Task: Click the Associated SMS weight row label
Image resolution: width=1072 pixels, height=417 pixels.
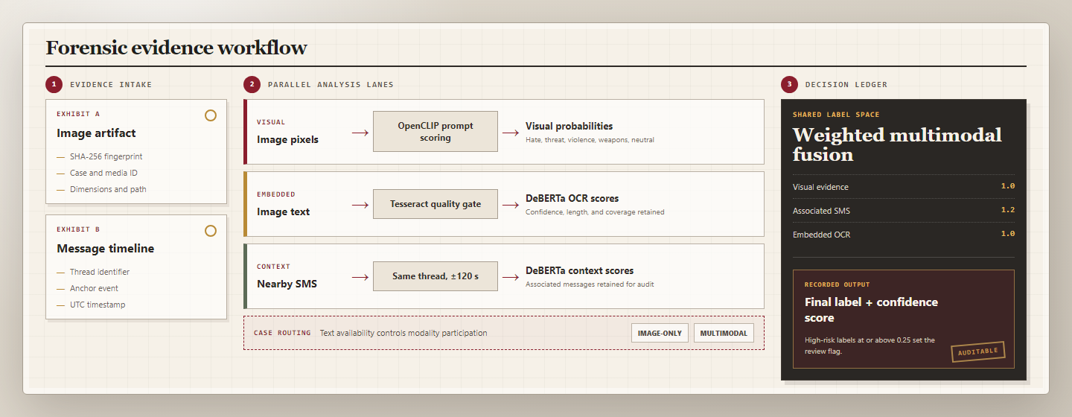Action: point(821,211)
